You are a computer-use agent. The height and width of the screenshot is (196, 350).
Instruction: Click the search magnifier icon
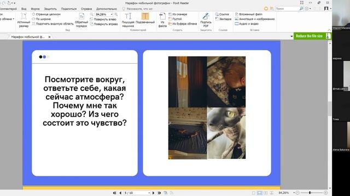pos(301,9)
